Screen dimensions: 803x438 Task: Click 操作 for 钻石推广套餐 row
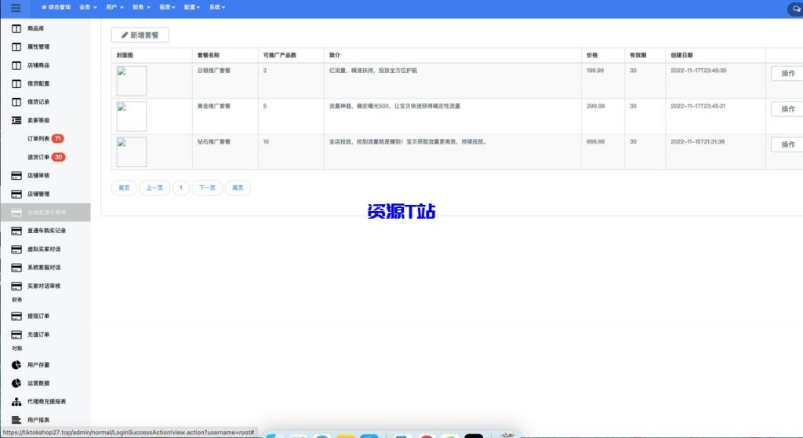pyautogui.click(x=787, y=144)
